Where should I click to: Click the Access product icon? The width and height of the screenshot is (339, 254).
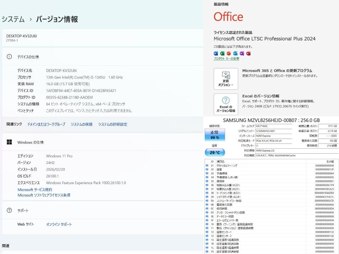tap(248, 53)
